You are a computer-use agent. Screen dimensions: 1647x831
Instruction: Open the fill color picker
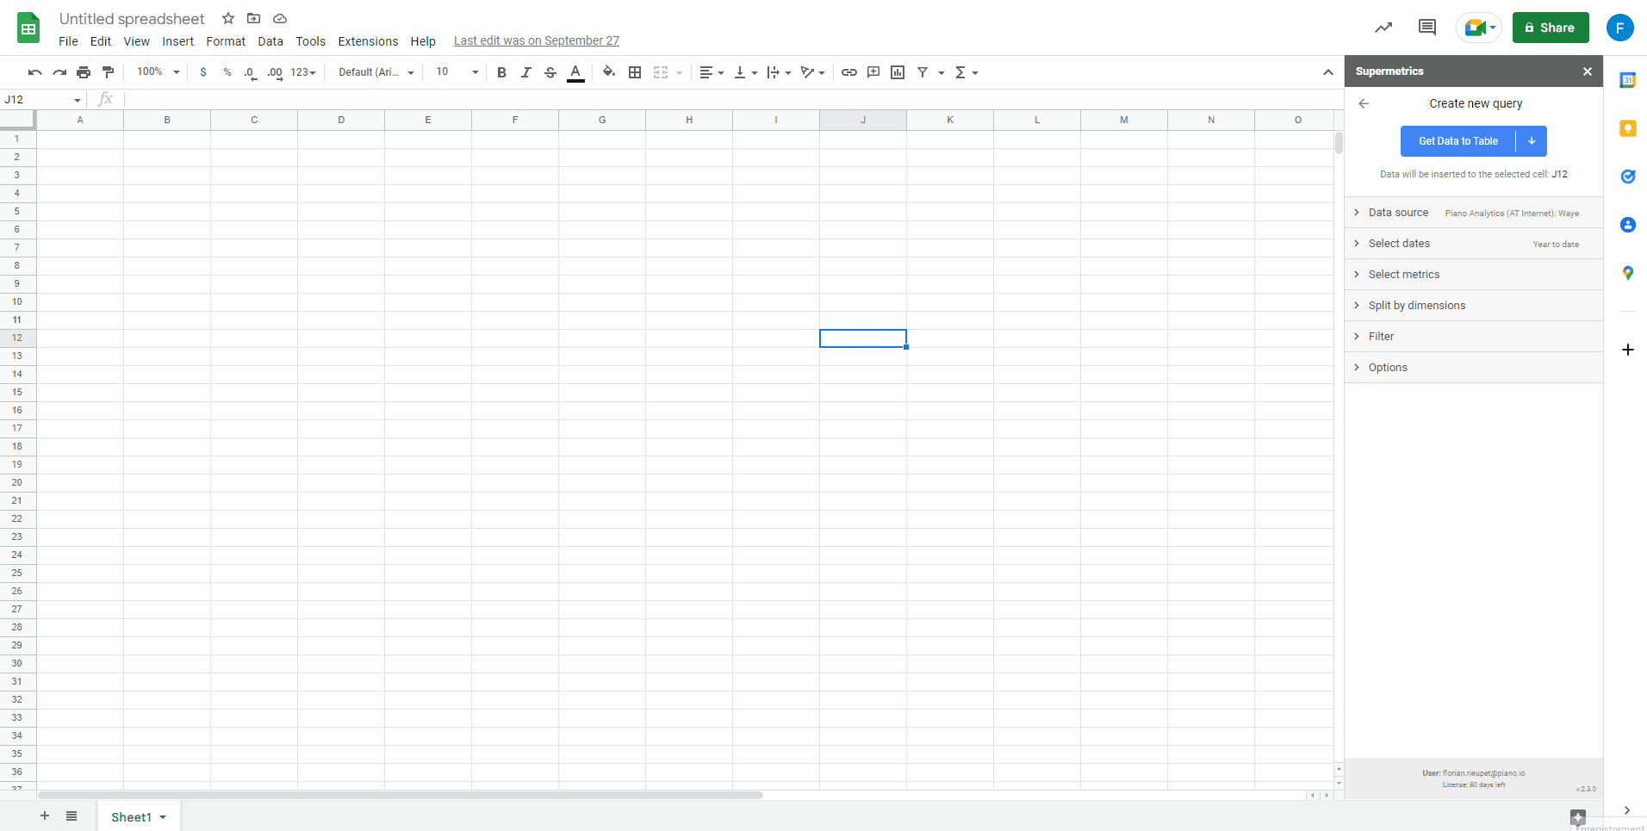pos(609,72)
